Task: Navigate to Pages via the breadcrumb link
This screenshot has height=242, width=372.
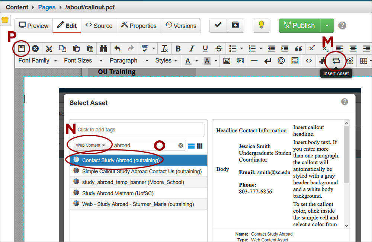Action: click(x=46, y=7)
